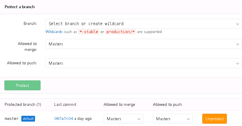This screenshot has width=242, height=126.
Task: Click the blue default badge
Action: point(28,119)
